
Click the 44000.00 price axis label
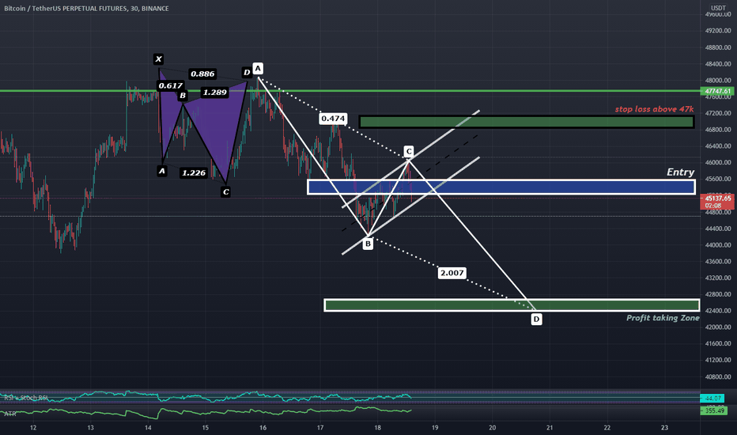[718, 245]
